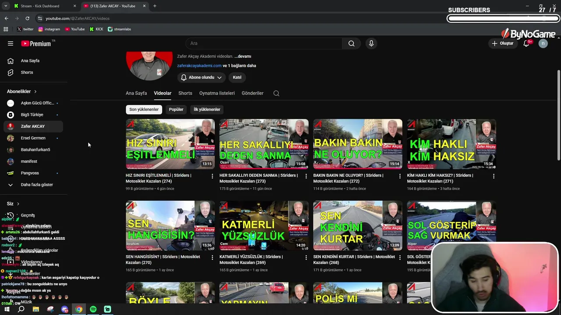Click the Oluştur create button
This screenshot has width=561, height=315.
502,43
